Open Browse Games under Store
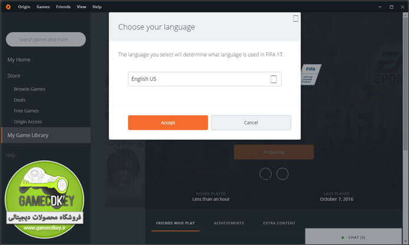 [x=29, y=89]
